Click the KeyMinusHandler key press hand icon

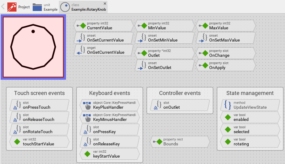(87, 117)
